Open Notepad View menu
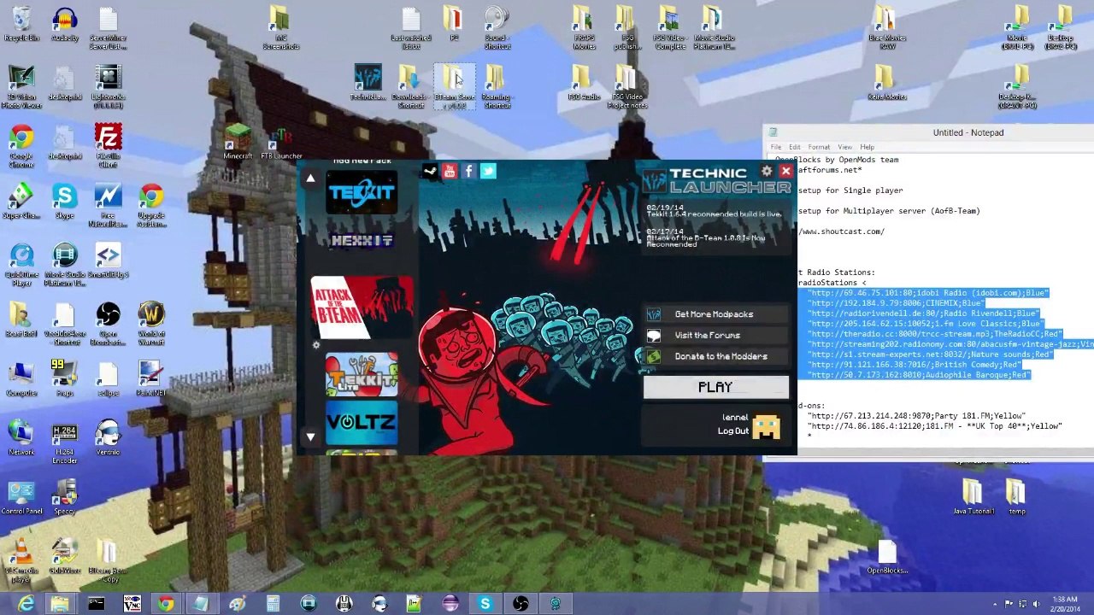Image resolution: width=1094 pixels, height=615 pixels. 844,147
